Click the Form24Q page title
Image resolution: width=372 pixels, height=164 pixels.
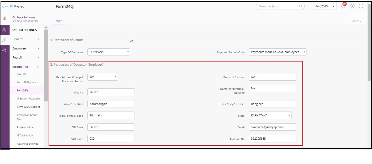65,7
